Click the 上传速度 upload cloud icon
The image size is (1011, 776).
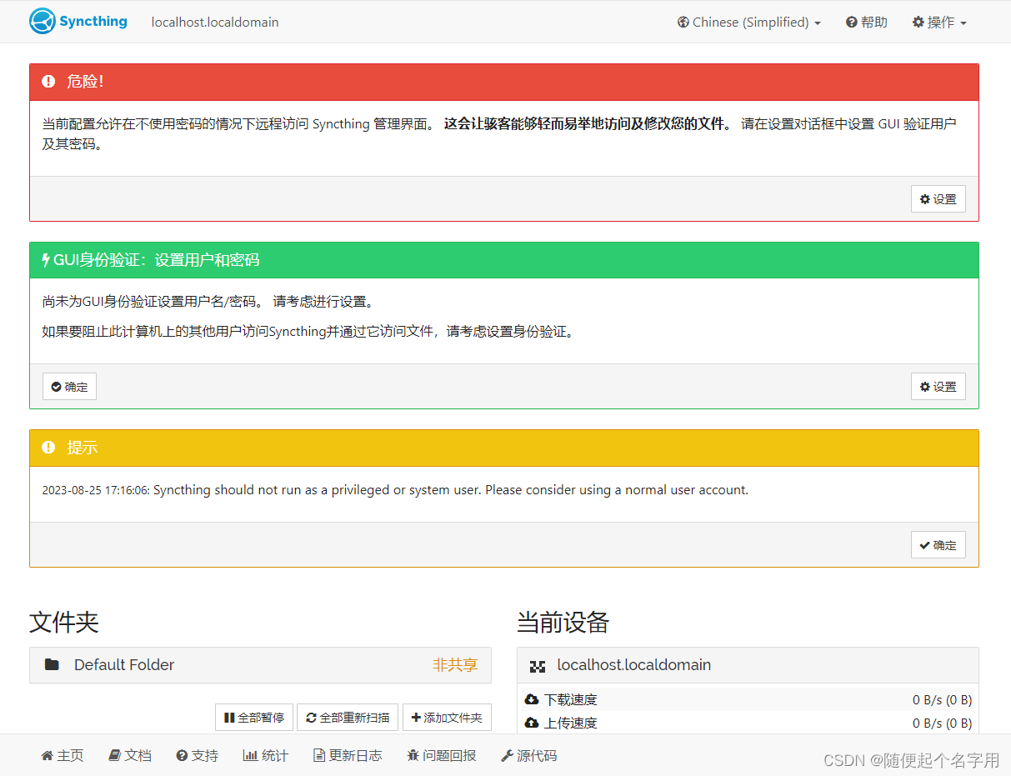tap(532, 723)
